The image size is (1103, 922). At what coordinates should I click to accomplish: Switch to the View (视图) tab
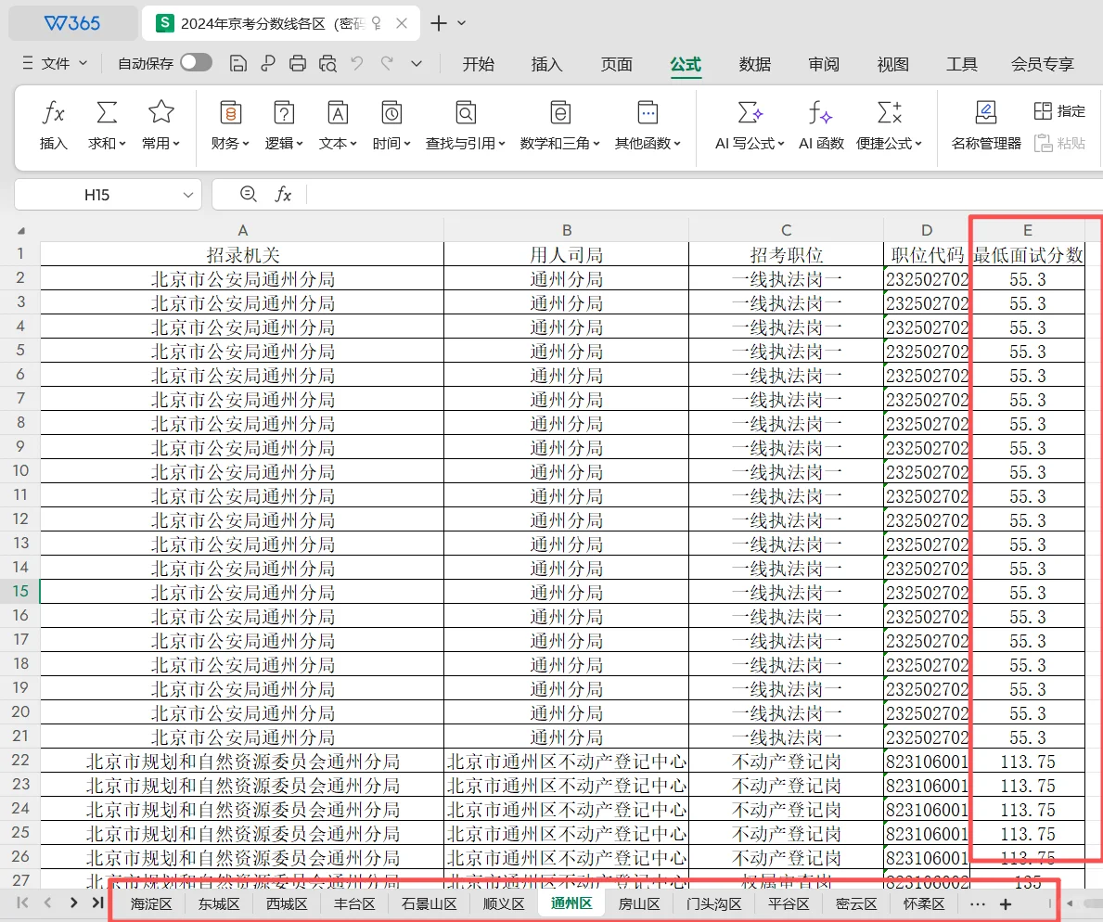(892, 64)
